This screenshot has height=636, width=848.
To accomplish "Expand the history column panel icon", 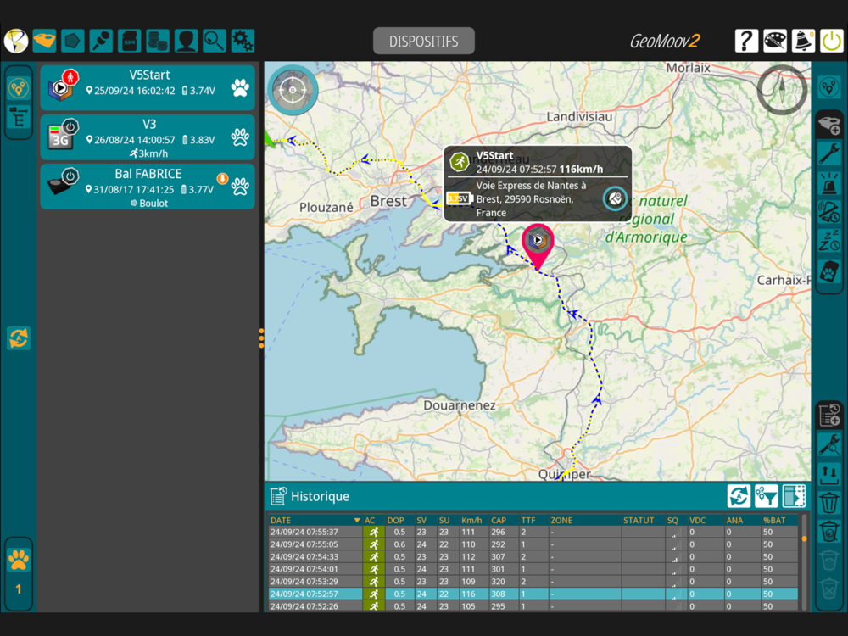I will pos(794,496).
